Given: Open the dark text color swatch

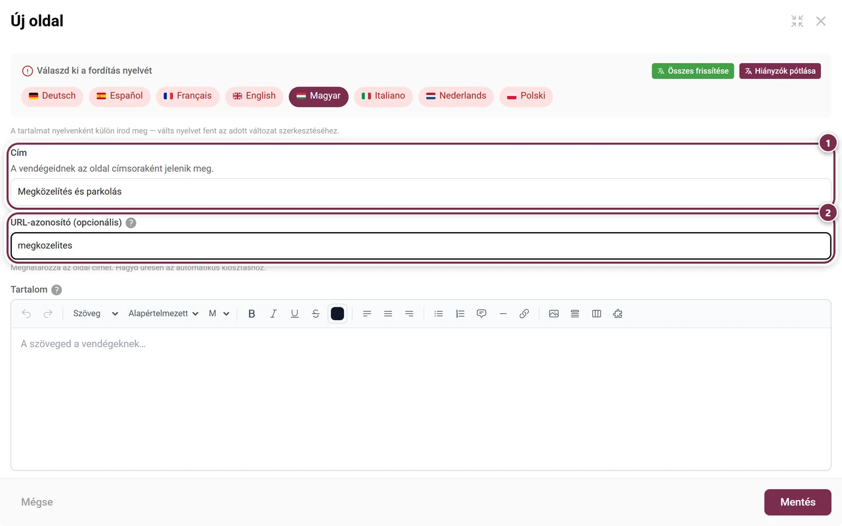Looking at the screenshot, I should (x=337, y=314).
